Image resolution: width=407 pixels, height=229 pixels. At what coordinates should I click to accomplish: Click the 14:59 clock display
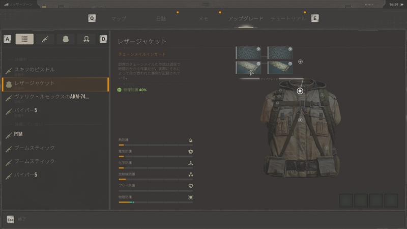393,5
